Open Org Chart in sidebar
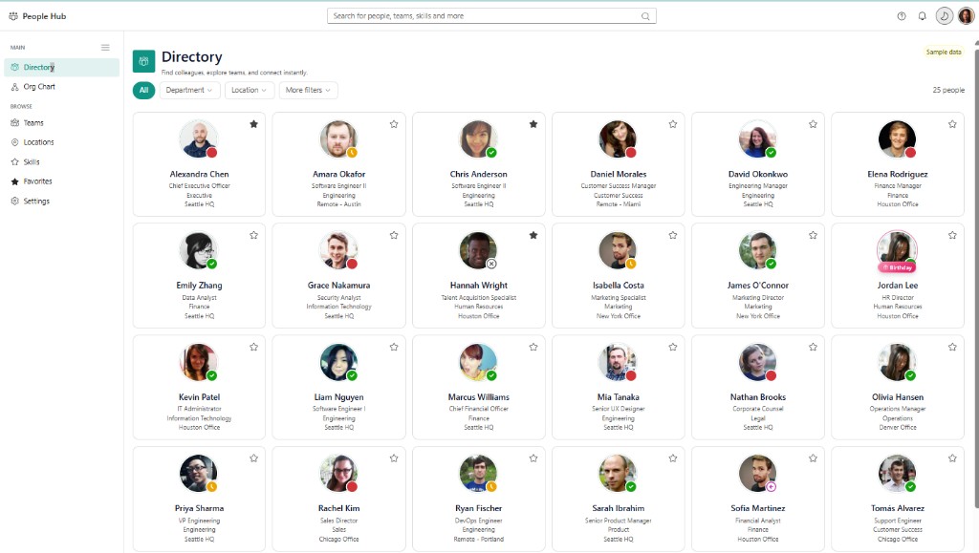979x553 pixels. coord(61,87)
